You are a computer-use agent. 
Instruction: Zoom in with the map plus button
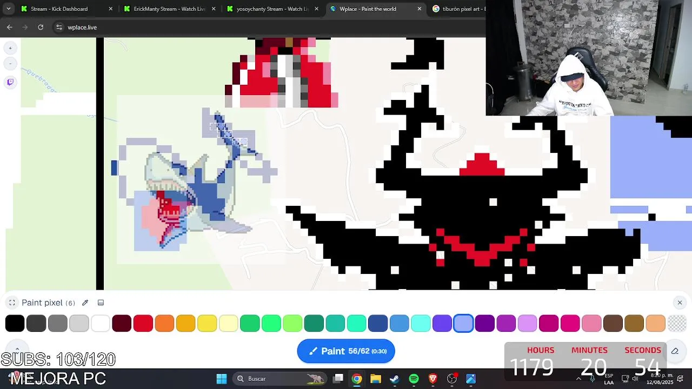(x=10, y=48)
